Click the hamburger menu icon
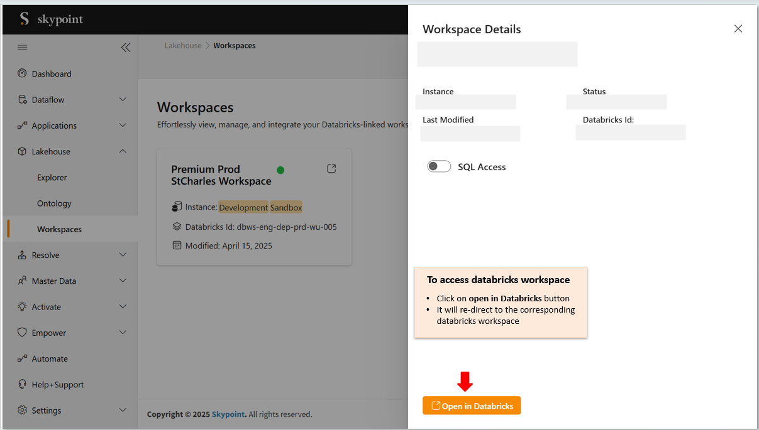This screenshot has height=430, width=759. point(22,47)
